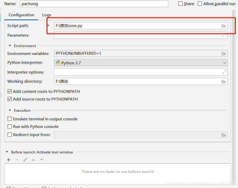The width and height of the screenshot is (238, 188).
Task: Switch to the Configuration tab
Action: (x=21, y=15)
